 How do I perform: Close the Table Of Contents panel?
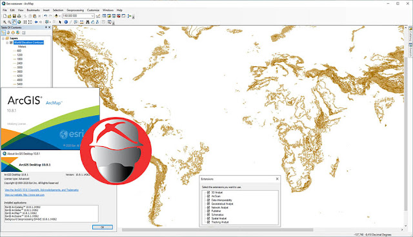pos(49,27)
